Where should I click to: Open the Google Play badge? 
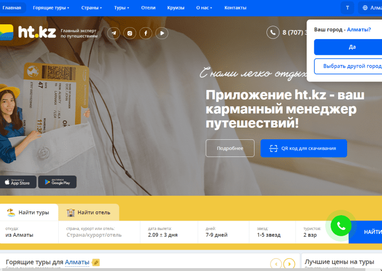click(57, 182)
